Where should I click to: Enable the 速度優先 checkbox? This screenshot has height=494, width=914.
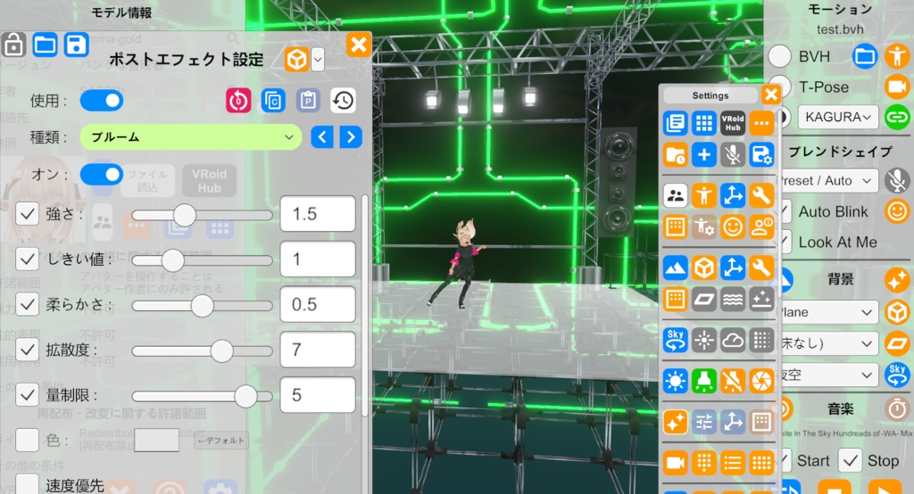27,485
